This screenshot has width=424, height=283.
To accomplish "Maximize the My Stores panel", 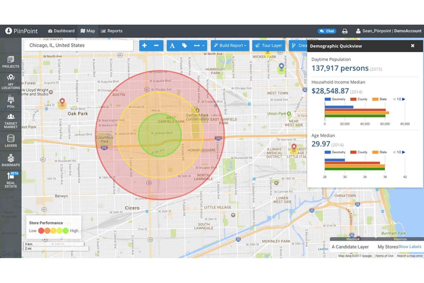I will tap(400, 239).
